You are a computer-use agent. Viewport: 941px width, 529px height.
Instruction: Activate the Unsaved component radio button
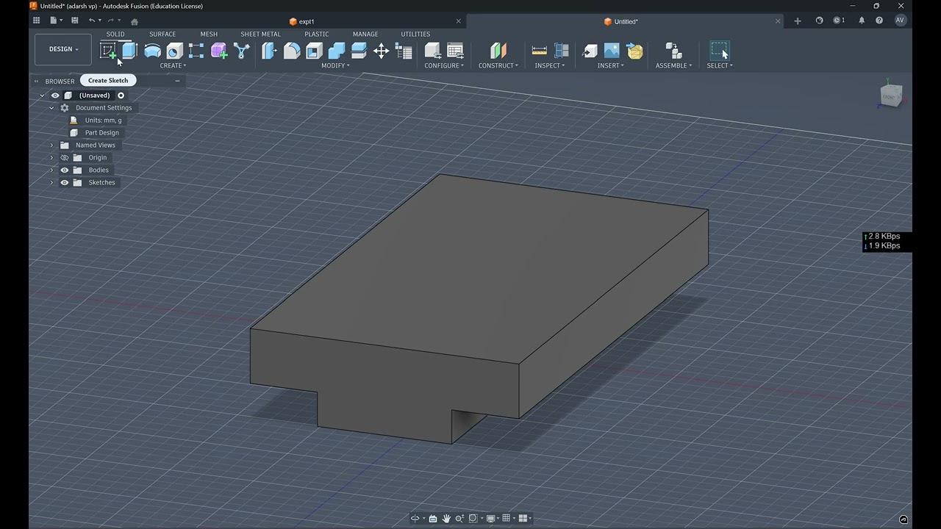pyautogui.click(x=121, y=96)
